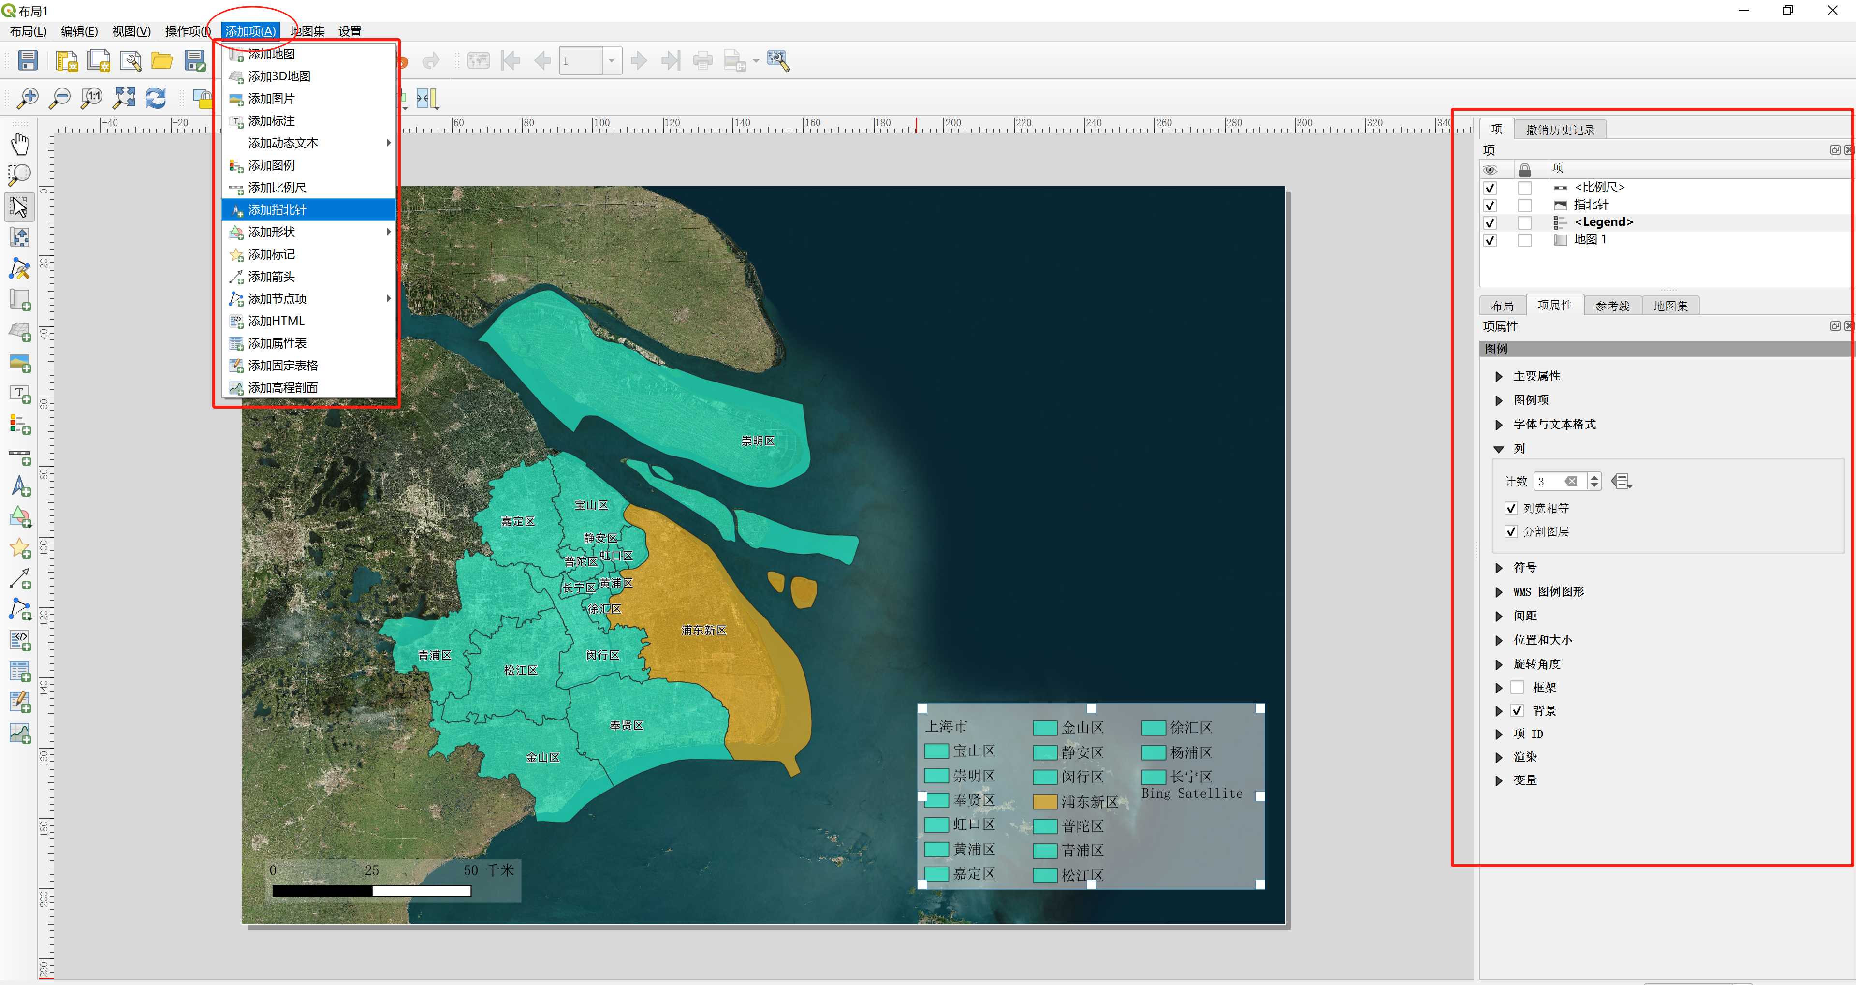The width and height of the screenshot is (1856, 985).
Task: Toggle visibility of the 地图 1 item
Action: (x=1490, y=240)
